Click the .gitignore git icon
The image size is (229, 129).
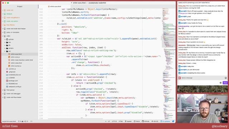(7, 72)
